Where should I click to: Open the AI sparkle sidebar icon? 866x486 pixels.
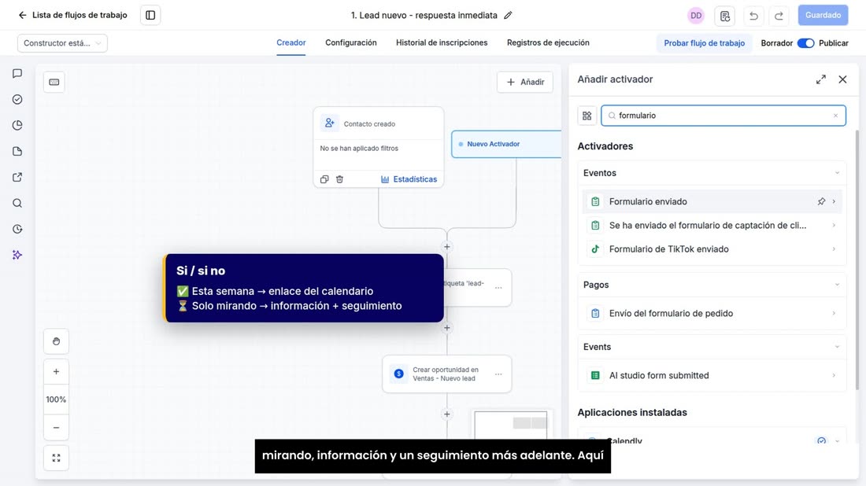tap(17, 255)
